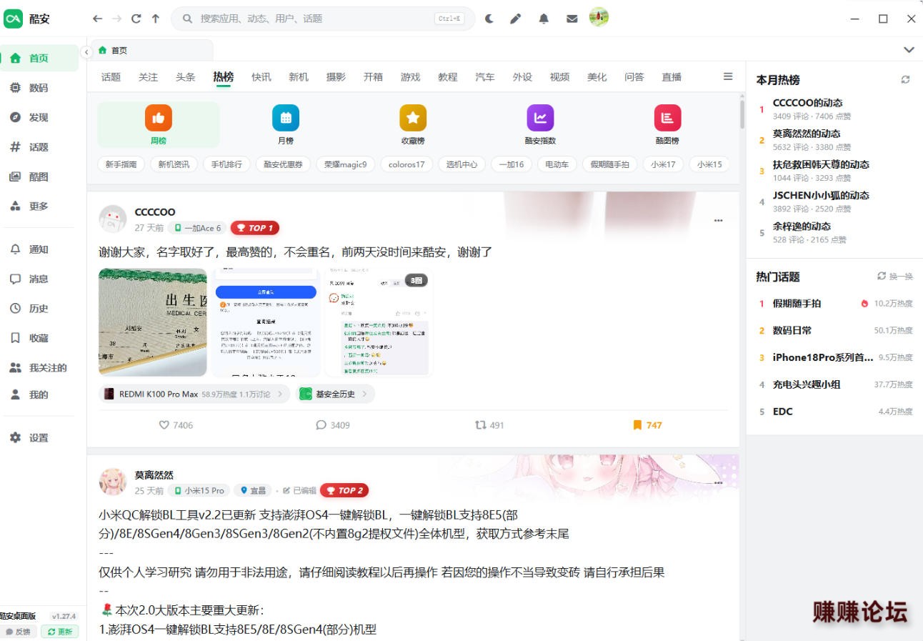This screenshot has height=641, width=923.
Task: Toggle bookmark on CCCCOO post showing 747
Action: (647, 425)
